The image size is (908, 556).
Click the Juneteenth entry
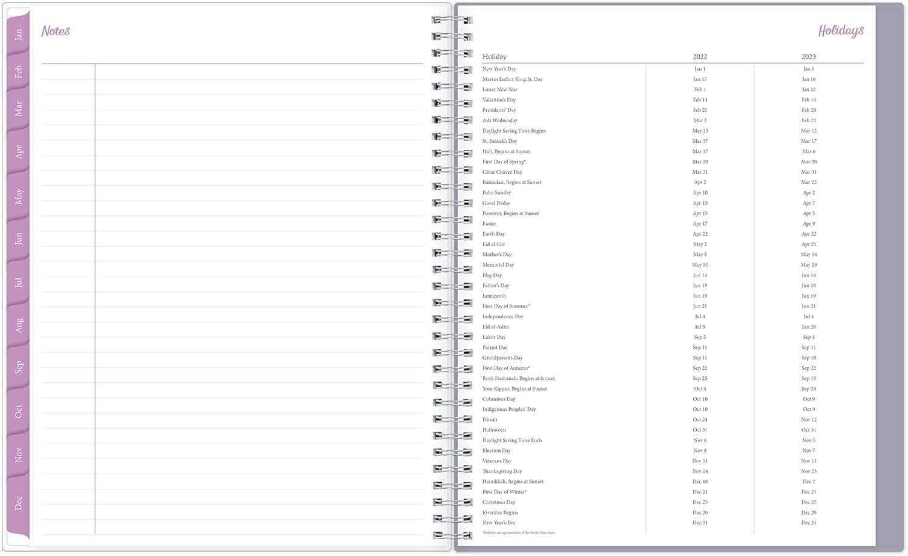(495, 296)
